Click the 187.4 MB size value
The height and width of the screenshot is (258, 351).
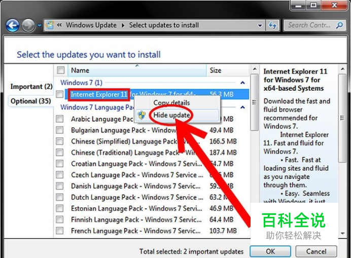223,153
